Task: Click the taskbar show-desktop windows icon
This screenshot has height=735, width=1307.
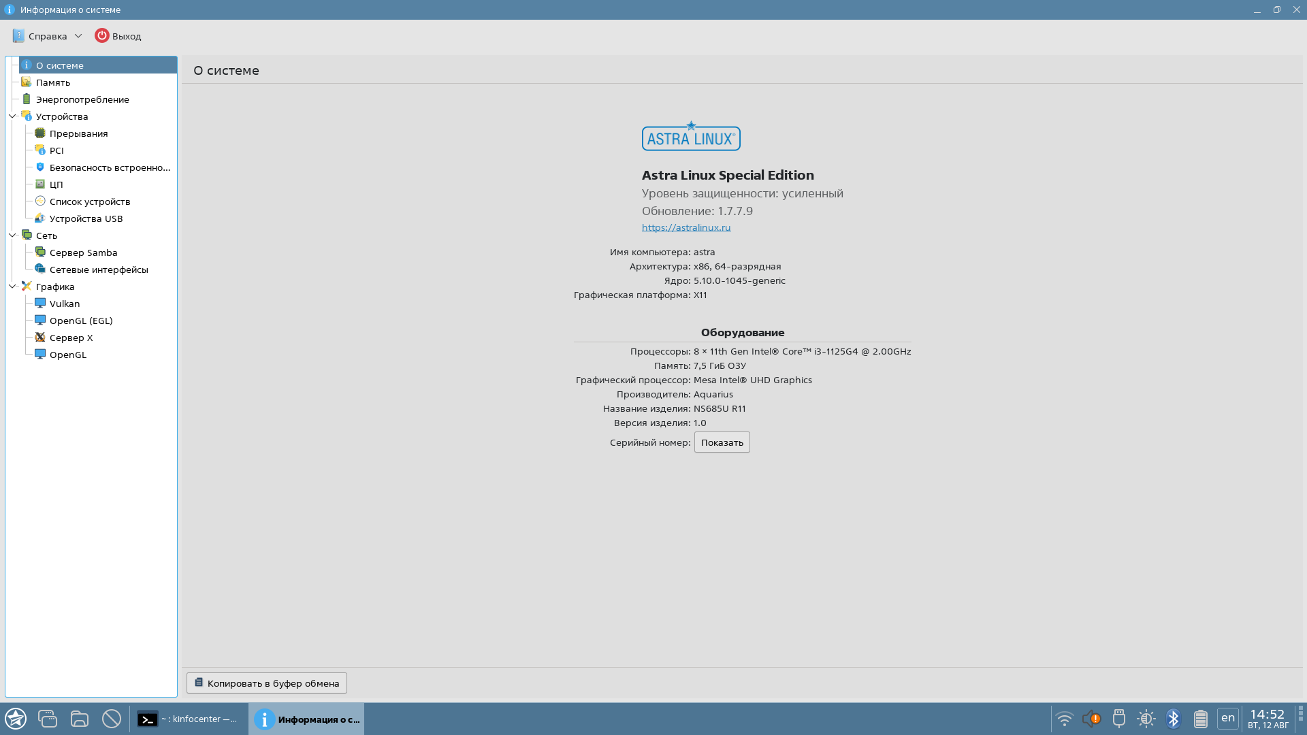Action: tap(48, 719)
